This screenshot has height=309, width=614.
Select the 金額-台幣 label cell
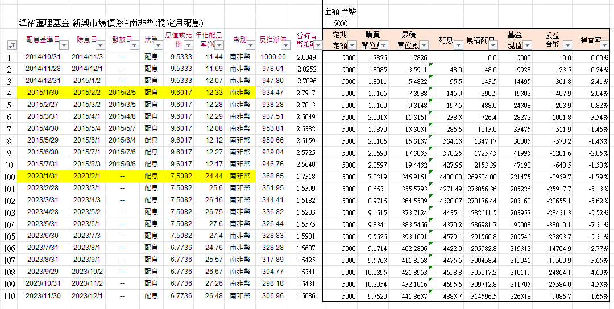(341, 12)
